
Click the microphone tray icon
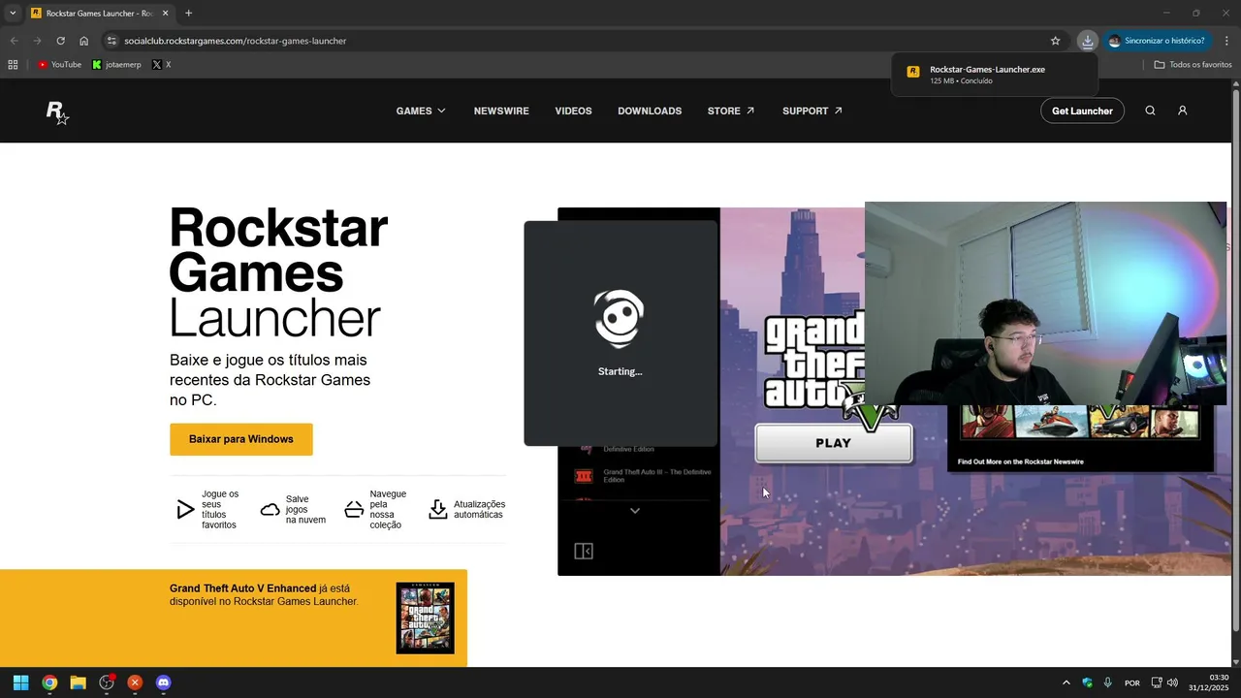pos(1107,682)
